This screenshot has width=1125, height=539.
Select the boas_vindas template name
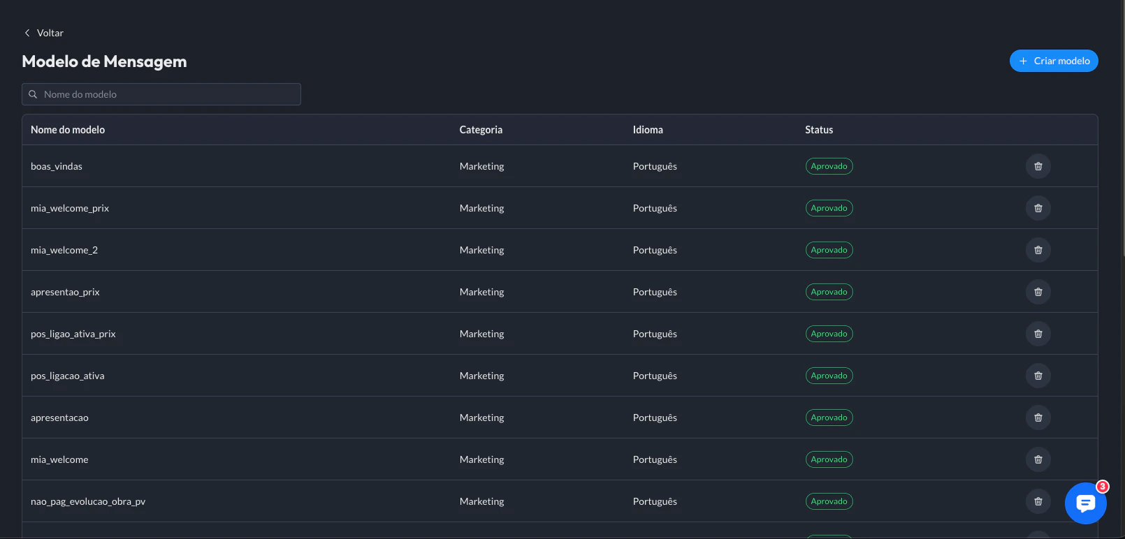point(57,166)
